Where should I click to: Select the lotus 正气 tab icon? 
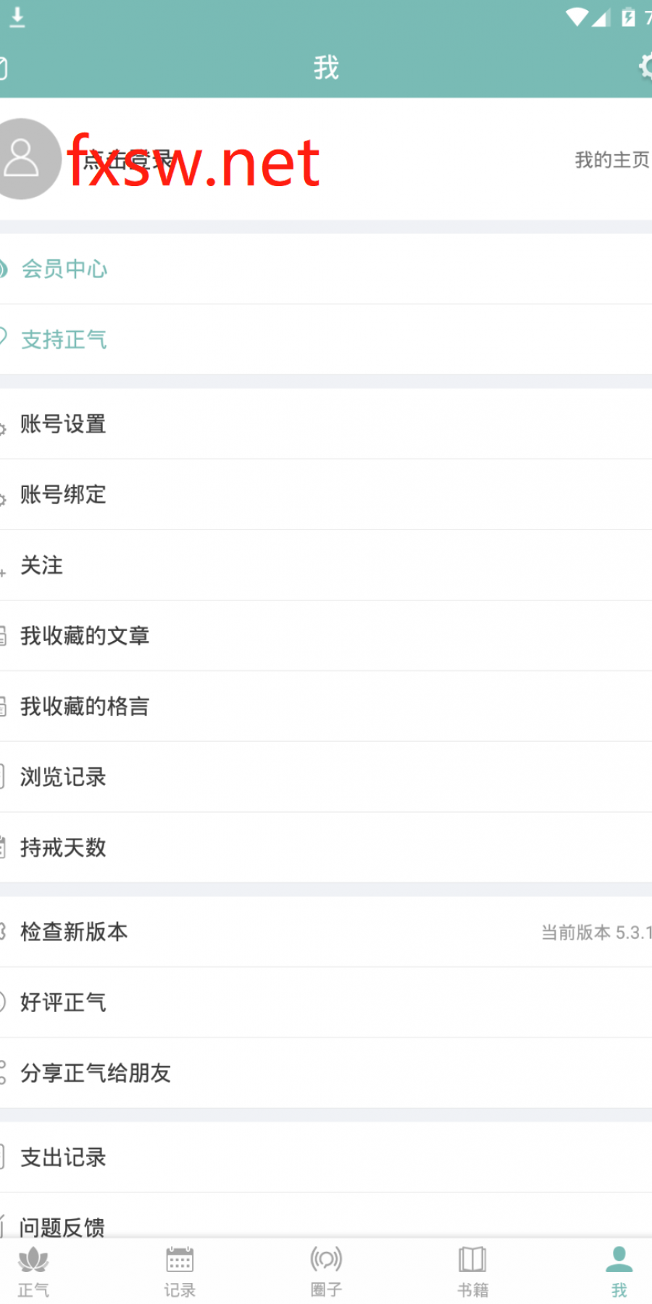tap(33, 1261)
